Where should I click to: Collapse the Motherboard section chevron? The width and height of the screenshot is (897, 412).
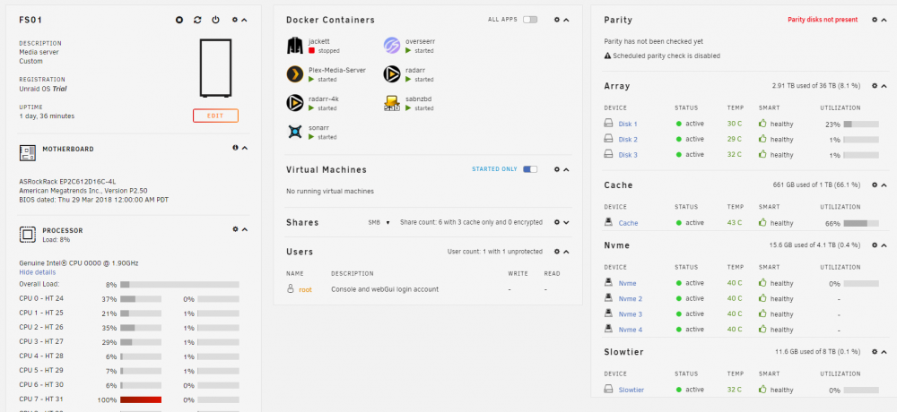pos(245,148)
